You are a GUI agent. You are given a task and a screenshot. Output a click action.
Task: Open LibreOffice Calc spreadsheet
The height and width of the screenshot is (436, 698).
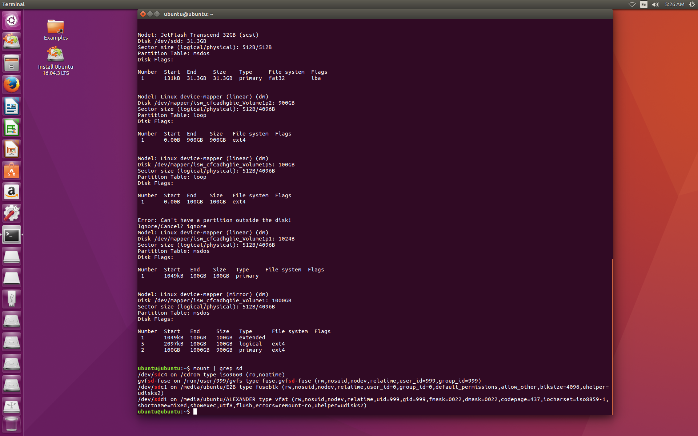pos(12,128)
